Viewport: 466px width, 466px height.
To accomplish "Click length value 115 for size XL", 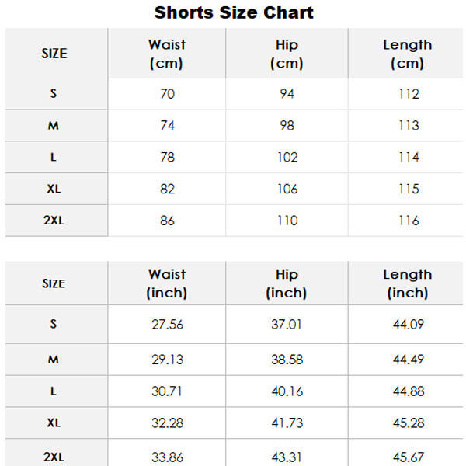I will 409,189.
